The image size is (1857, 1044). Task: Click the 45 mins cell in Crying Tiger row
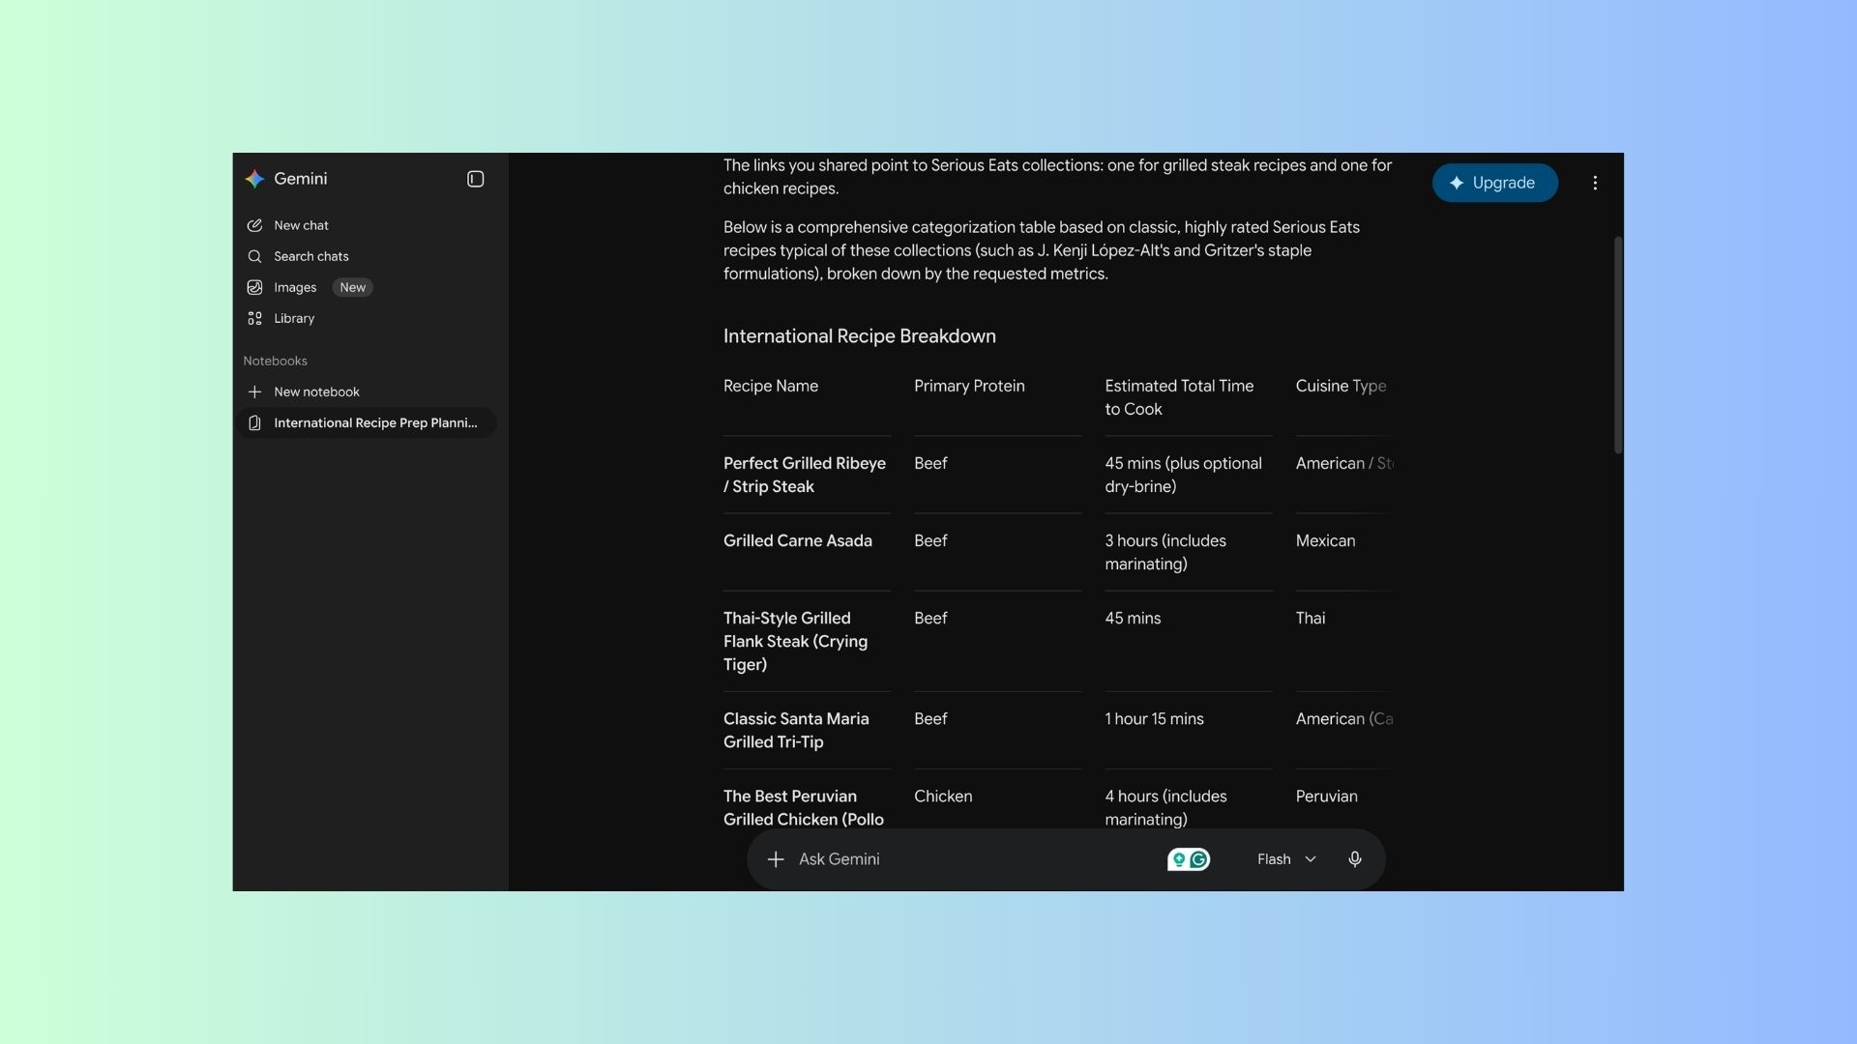click(1133, 618)
